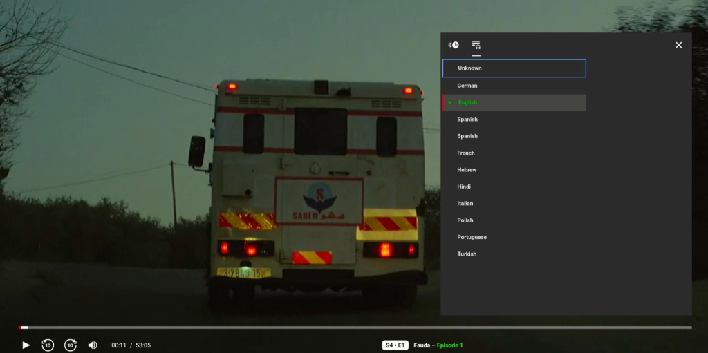Switch audio to Portuguese
The image size is (708, 353).
(514, 237)
